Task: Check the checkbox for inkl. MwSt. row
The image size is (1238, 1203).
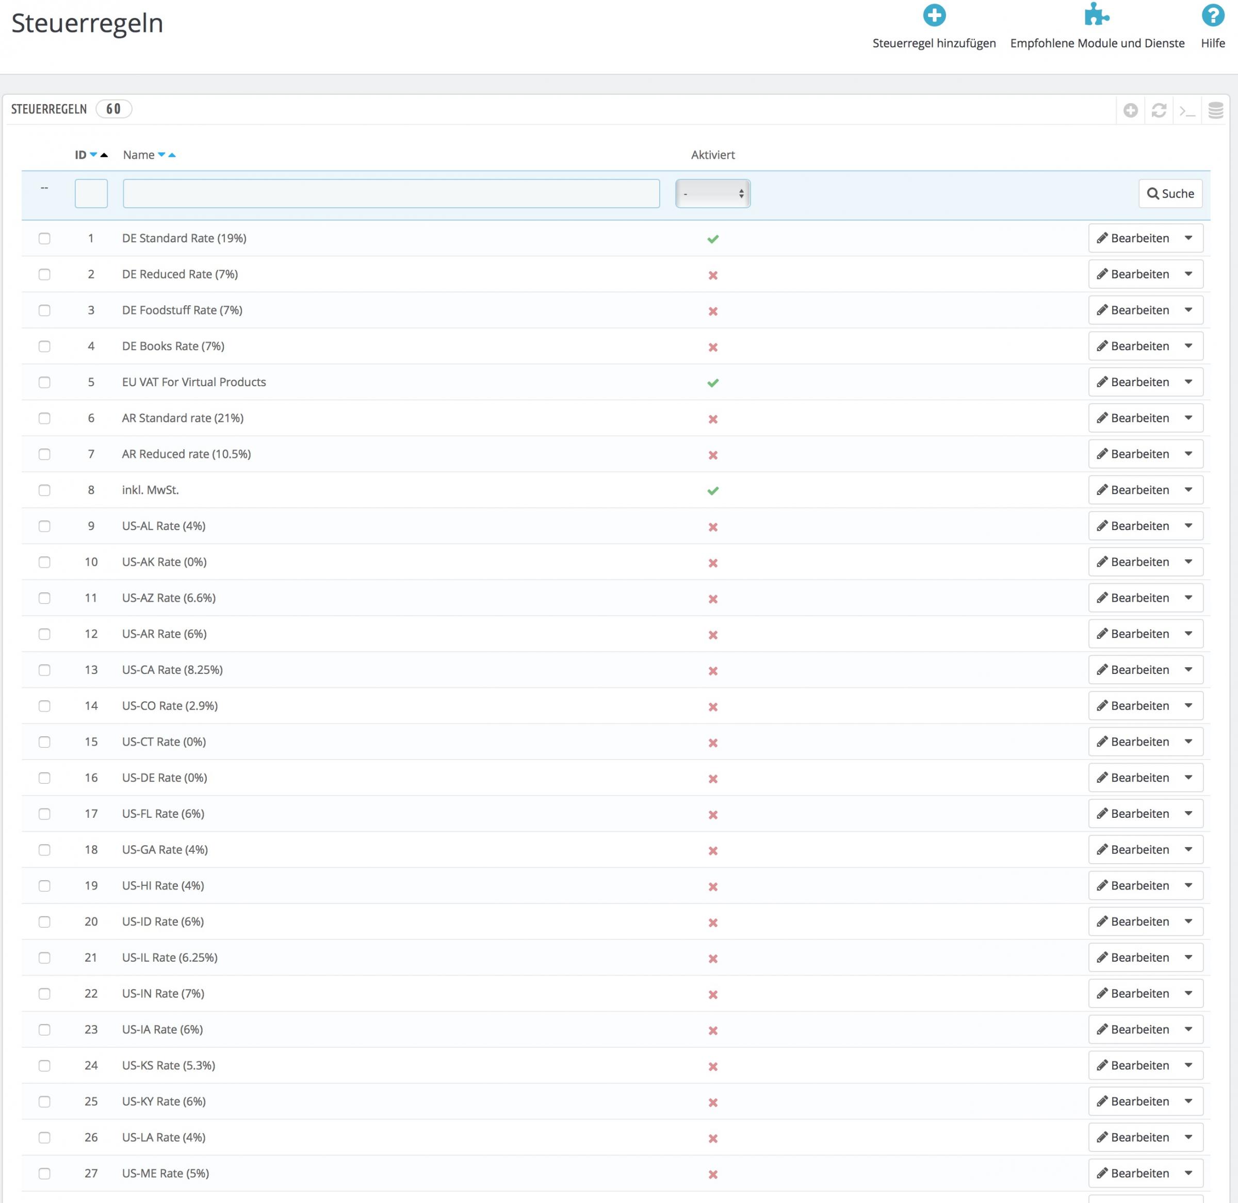Action: (x=44, y=490)
